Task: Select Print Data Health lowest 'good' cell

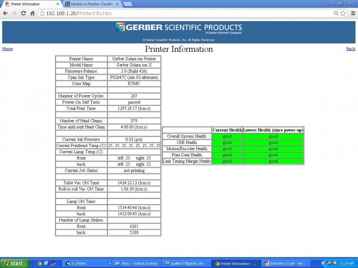Action: [x=273, y=155]
